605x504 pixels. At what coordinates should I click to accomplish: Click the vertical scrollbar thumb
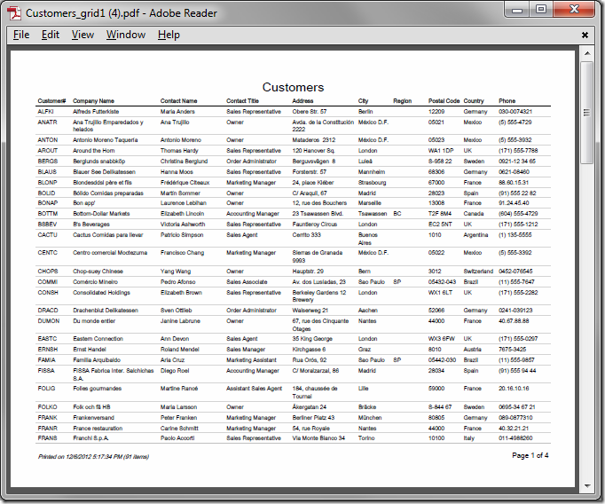point(587,113)
